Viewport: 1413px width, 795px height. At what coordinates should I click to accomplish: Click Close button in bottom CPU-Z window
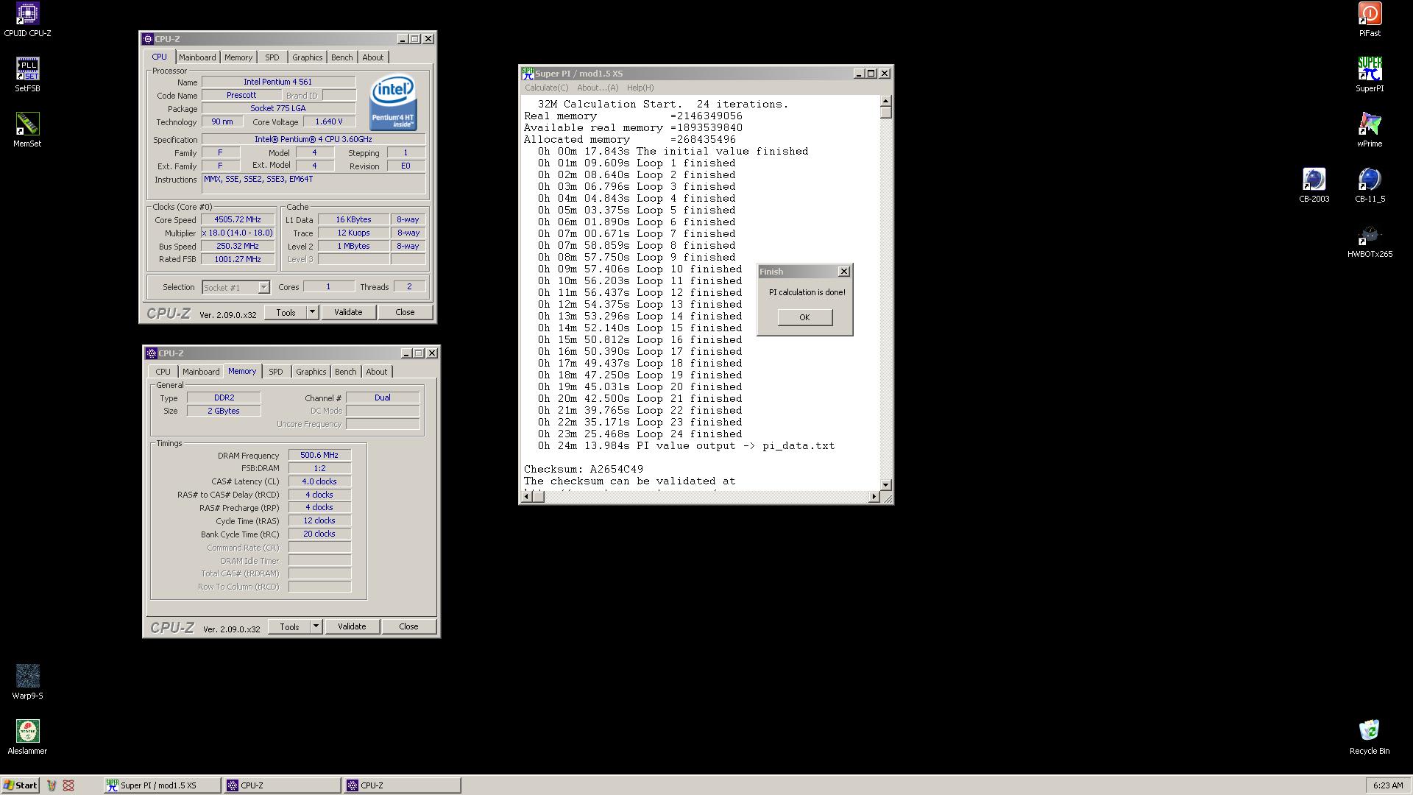[408, 626]
